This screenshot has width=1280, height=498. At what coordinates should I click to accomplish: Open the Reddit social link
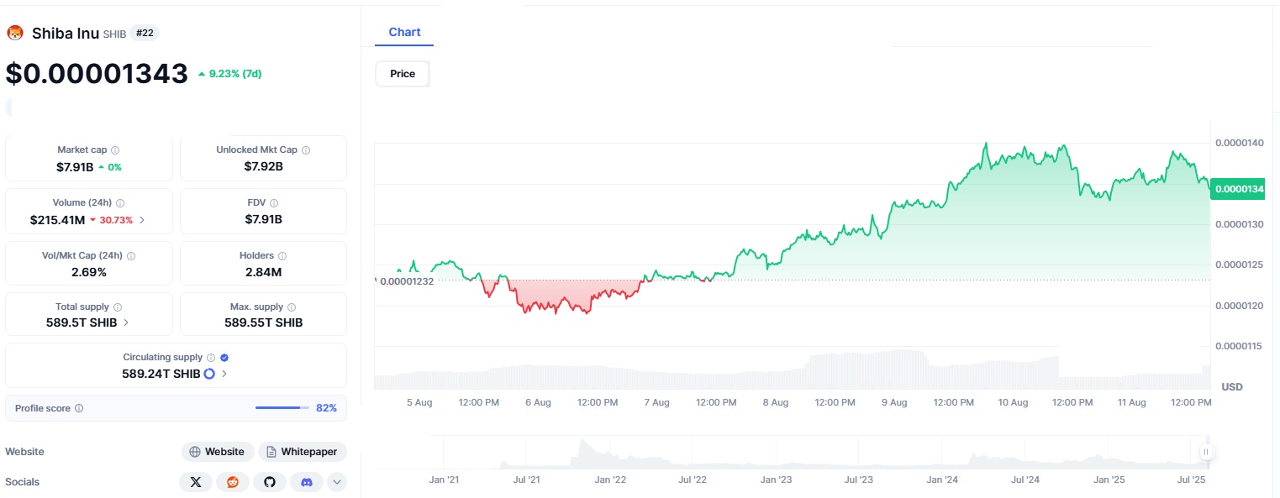(233, 482)
